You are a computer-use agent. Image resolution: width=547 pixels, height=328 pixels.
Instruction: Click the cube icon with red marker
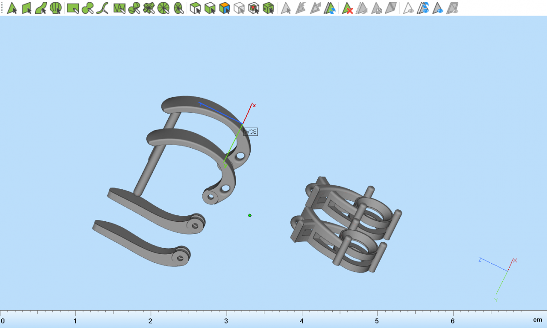[x=254, y=8]
